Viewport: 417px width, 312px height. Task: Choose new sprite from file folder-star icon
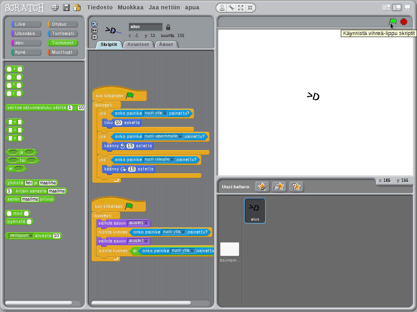pyautogui.click(x=279, y=187)
